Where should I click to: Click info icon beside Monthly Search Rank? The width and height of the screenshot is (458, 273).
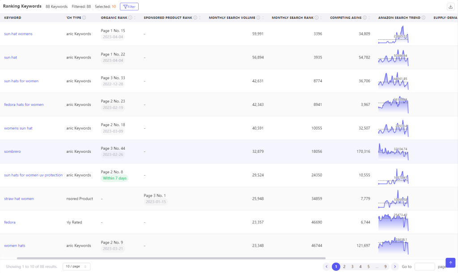tap(316, 17)
